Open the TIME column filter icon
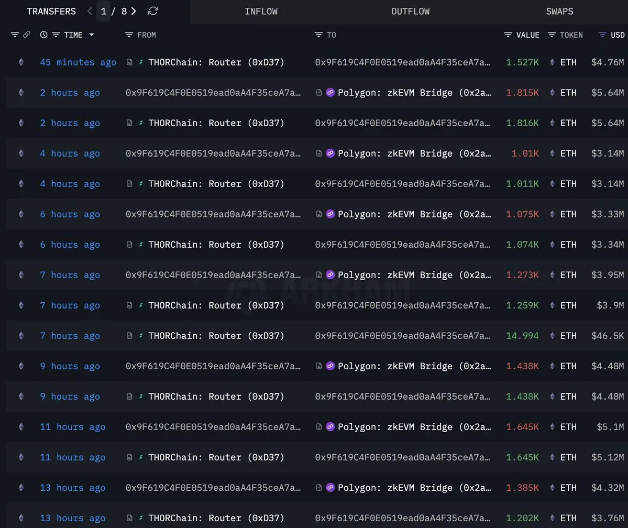The image size is (628, 528). click(56, 35)
